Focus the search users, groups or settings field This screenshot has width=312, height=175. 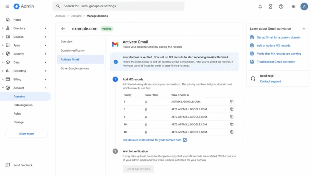click(x=119, y=6)
